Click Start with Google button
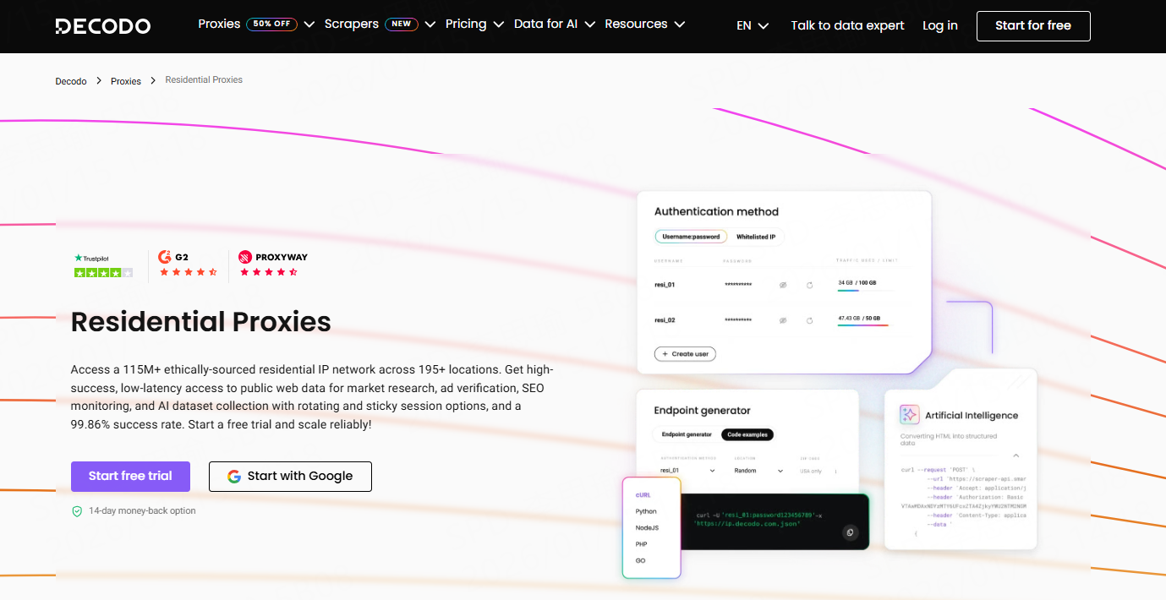Viewport: 1166px width, 600px height. pos(290,476)
